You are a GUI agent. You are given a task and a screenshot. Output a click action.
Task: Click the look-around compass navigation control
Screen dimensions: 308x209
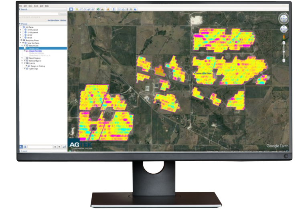(x=283, y=18)
